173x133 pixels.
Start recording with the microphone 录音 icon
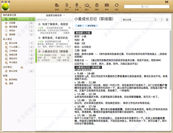pyautogui.click(x=77, y=5)
